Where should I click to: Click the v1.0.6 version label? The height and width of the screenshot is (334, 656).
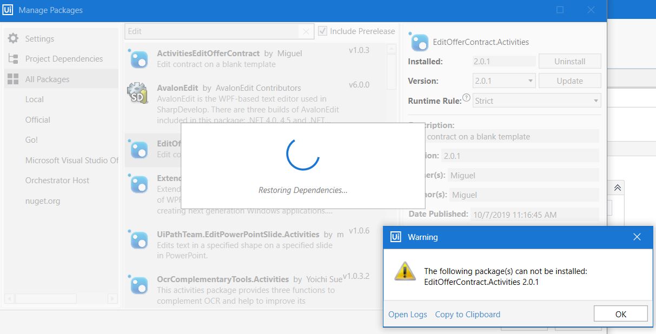(x=359, y=231)
